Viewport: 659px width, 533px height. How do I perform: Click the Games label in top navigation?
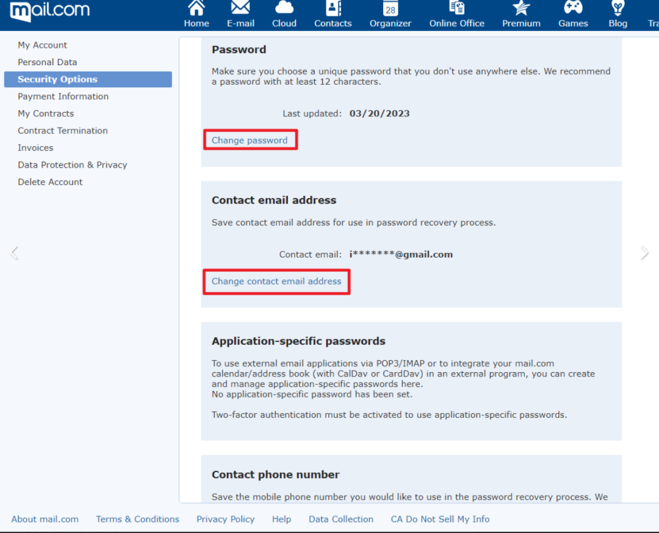(573, 24)
